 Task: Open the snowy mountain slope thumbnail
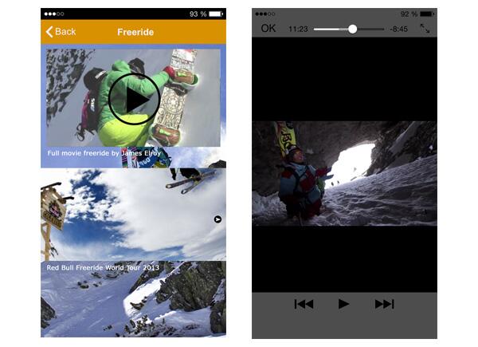133,299
